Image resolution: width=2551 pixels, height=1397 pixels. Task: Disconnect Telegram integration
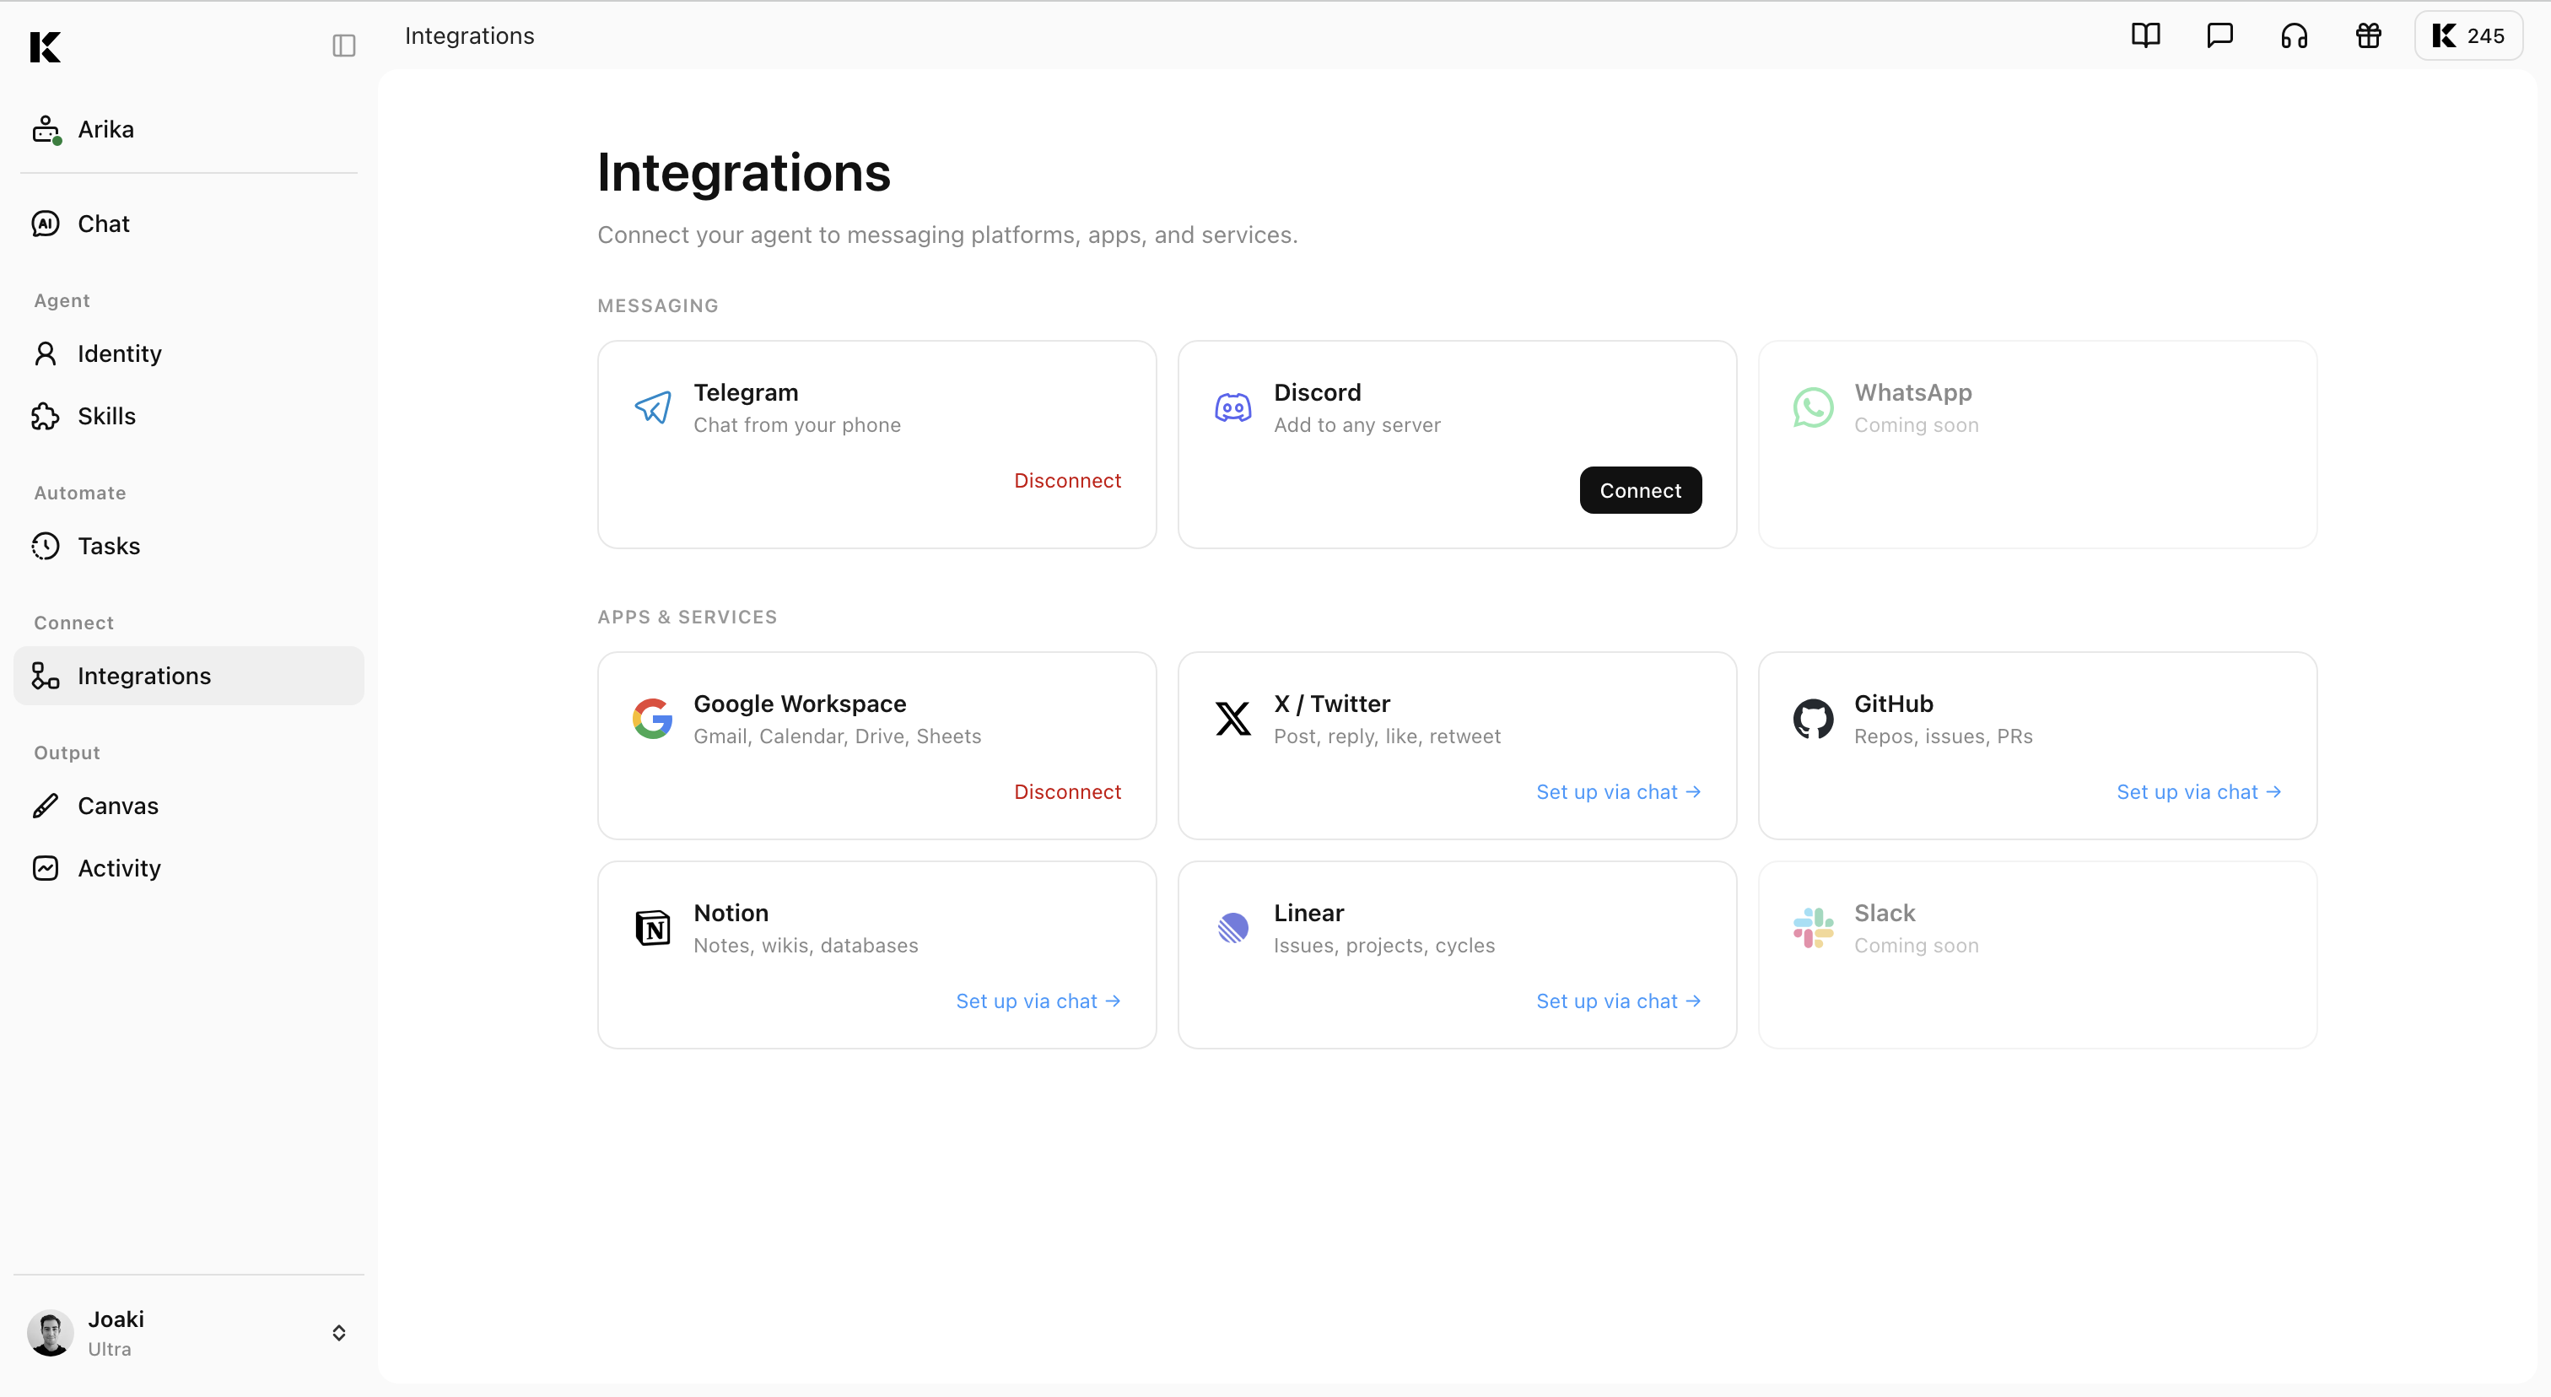[1066, 480]
